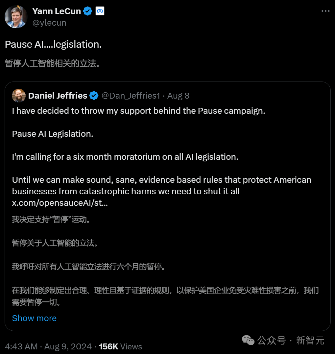Click the Chinese translation under the main tweet
335x354 pixels.
click(53, 63)
